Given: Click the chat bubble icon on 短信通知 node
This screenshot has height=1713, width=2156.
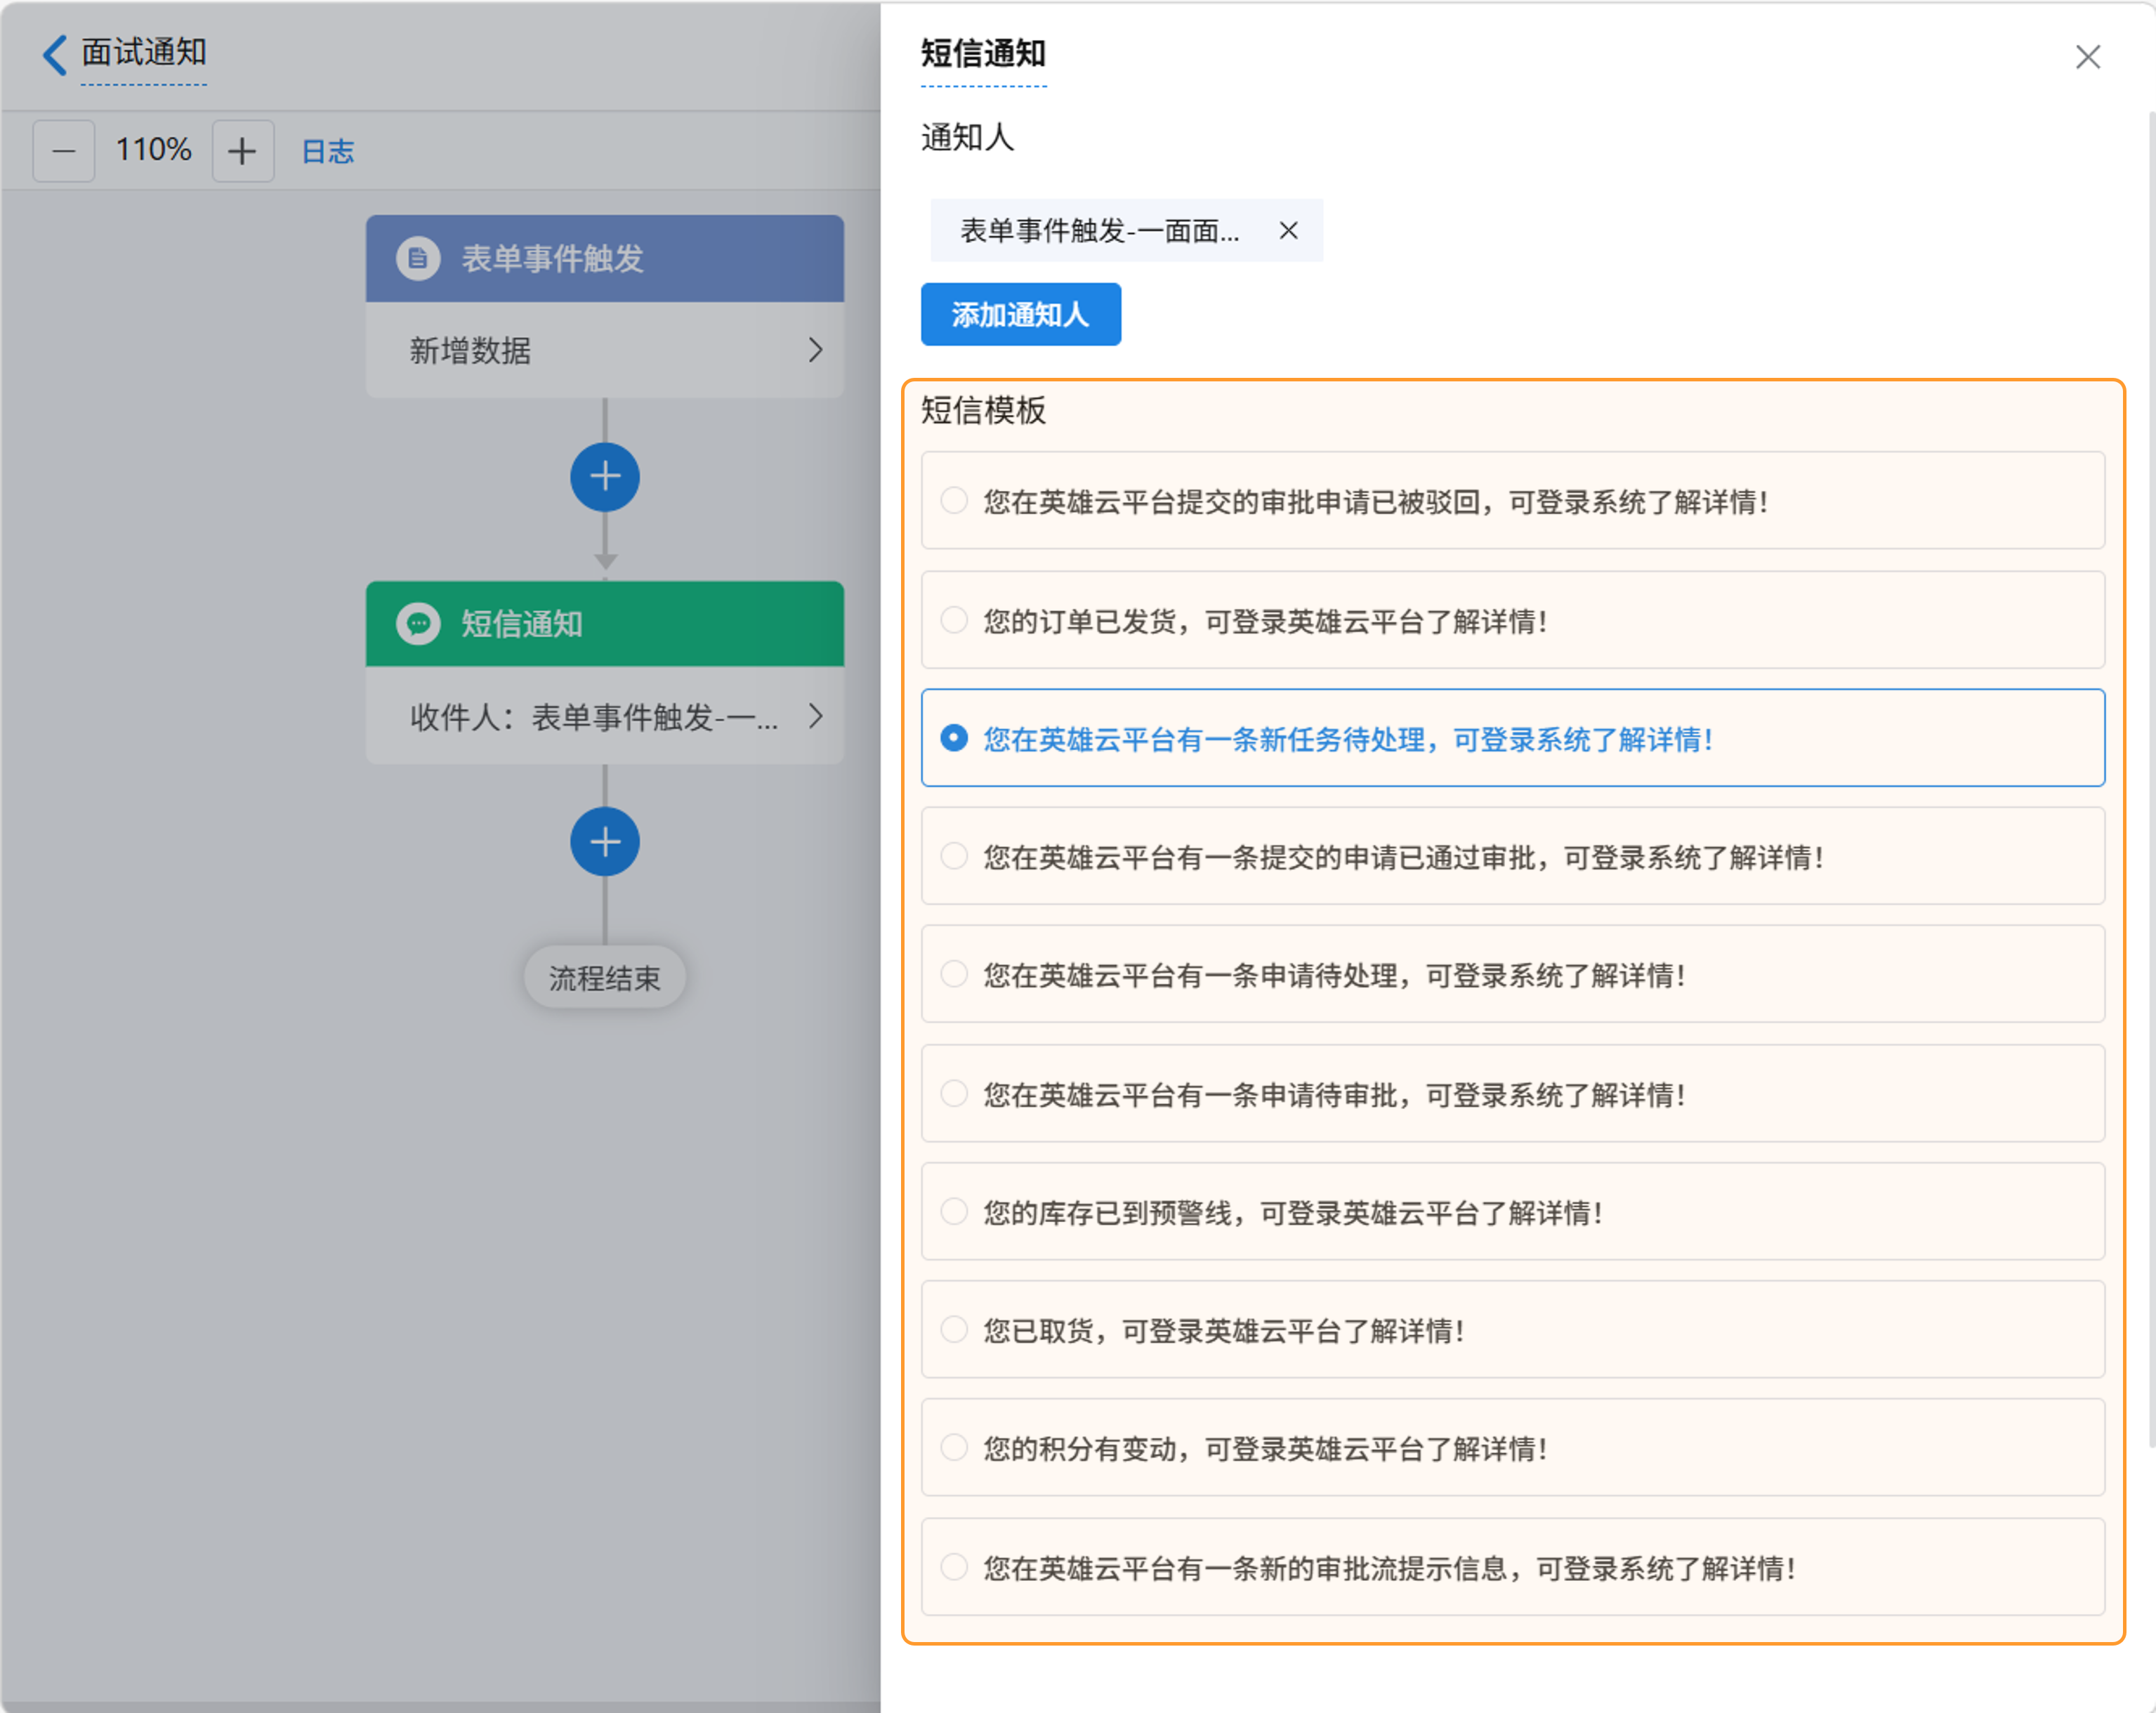Looking at the screenshot, I should [x=418, y=623].
